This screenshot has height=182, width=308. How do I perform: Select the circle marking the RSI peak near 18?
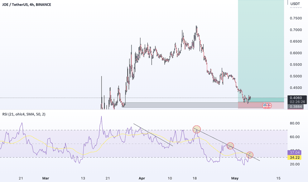point(197,129)
